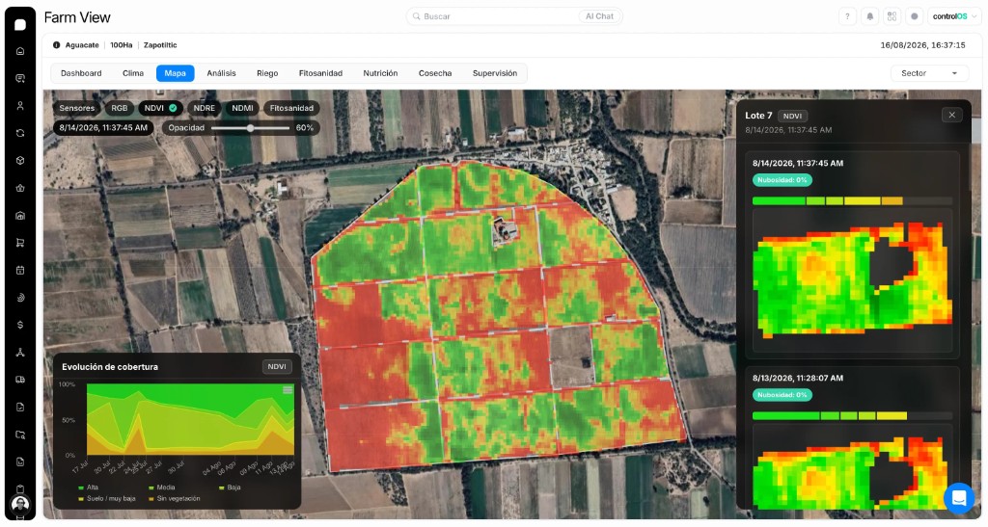Toggle the Sensores map layer
988x527 pixels.
pyautogui.click(x=77, y=108)
